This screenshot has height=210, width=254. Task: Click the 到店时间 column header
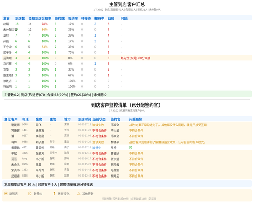(x=85, y=119)
